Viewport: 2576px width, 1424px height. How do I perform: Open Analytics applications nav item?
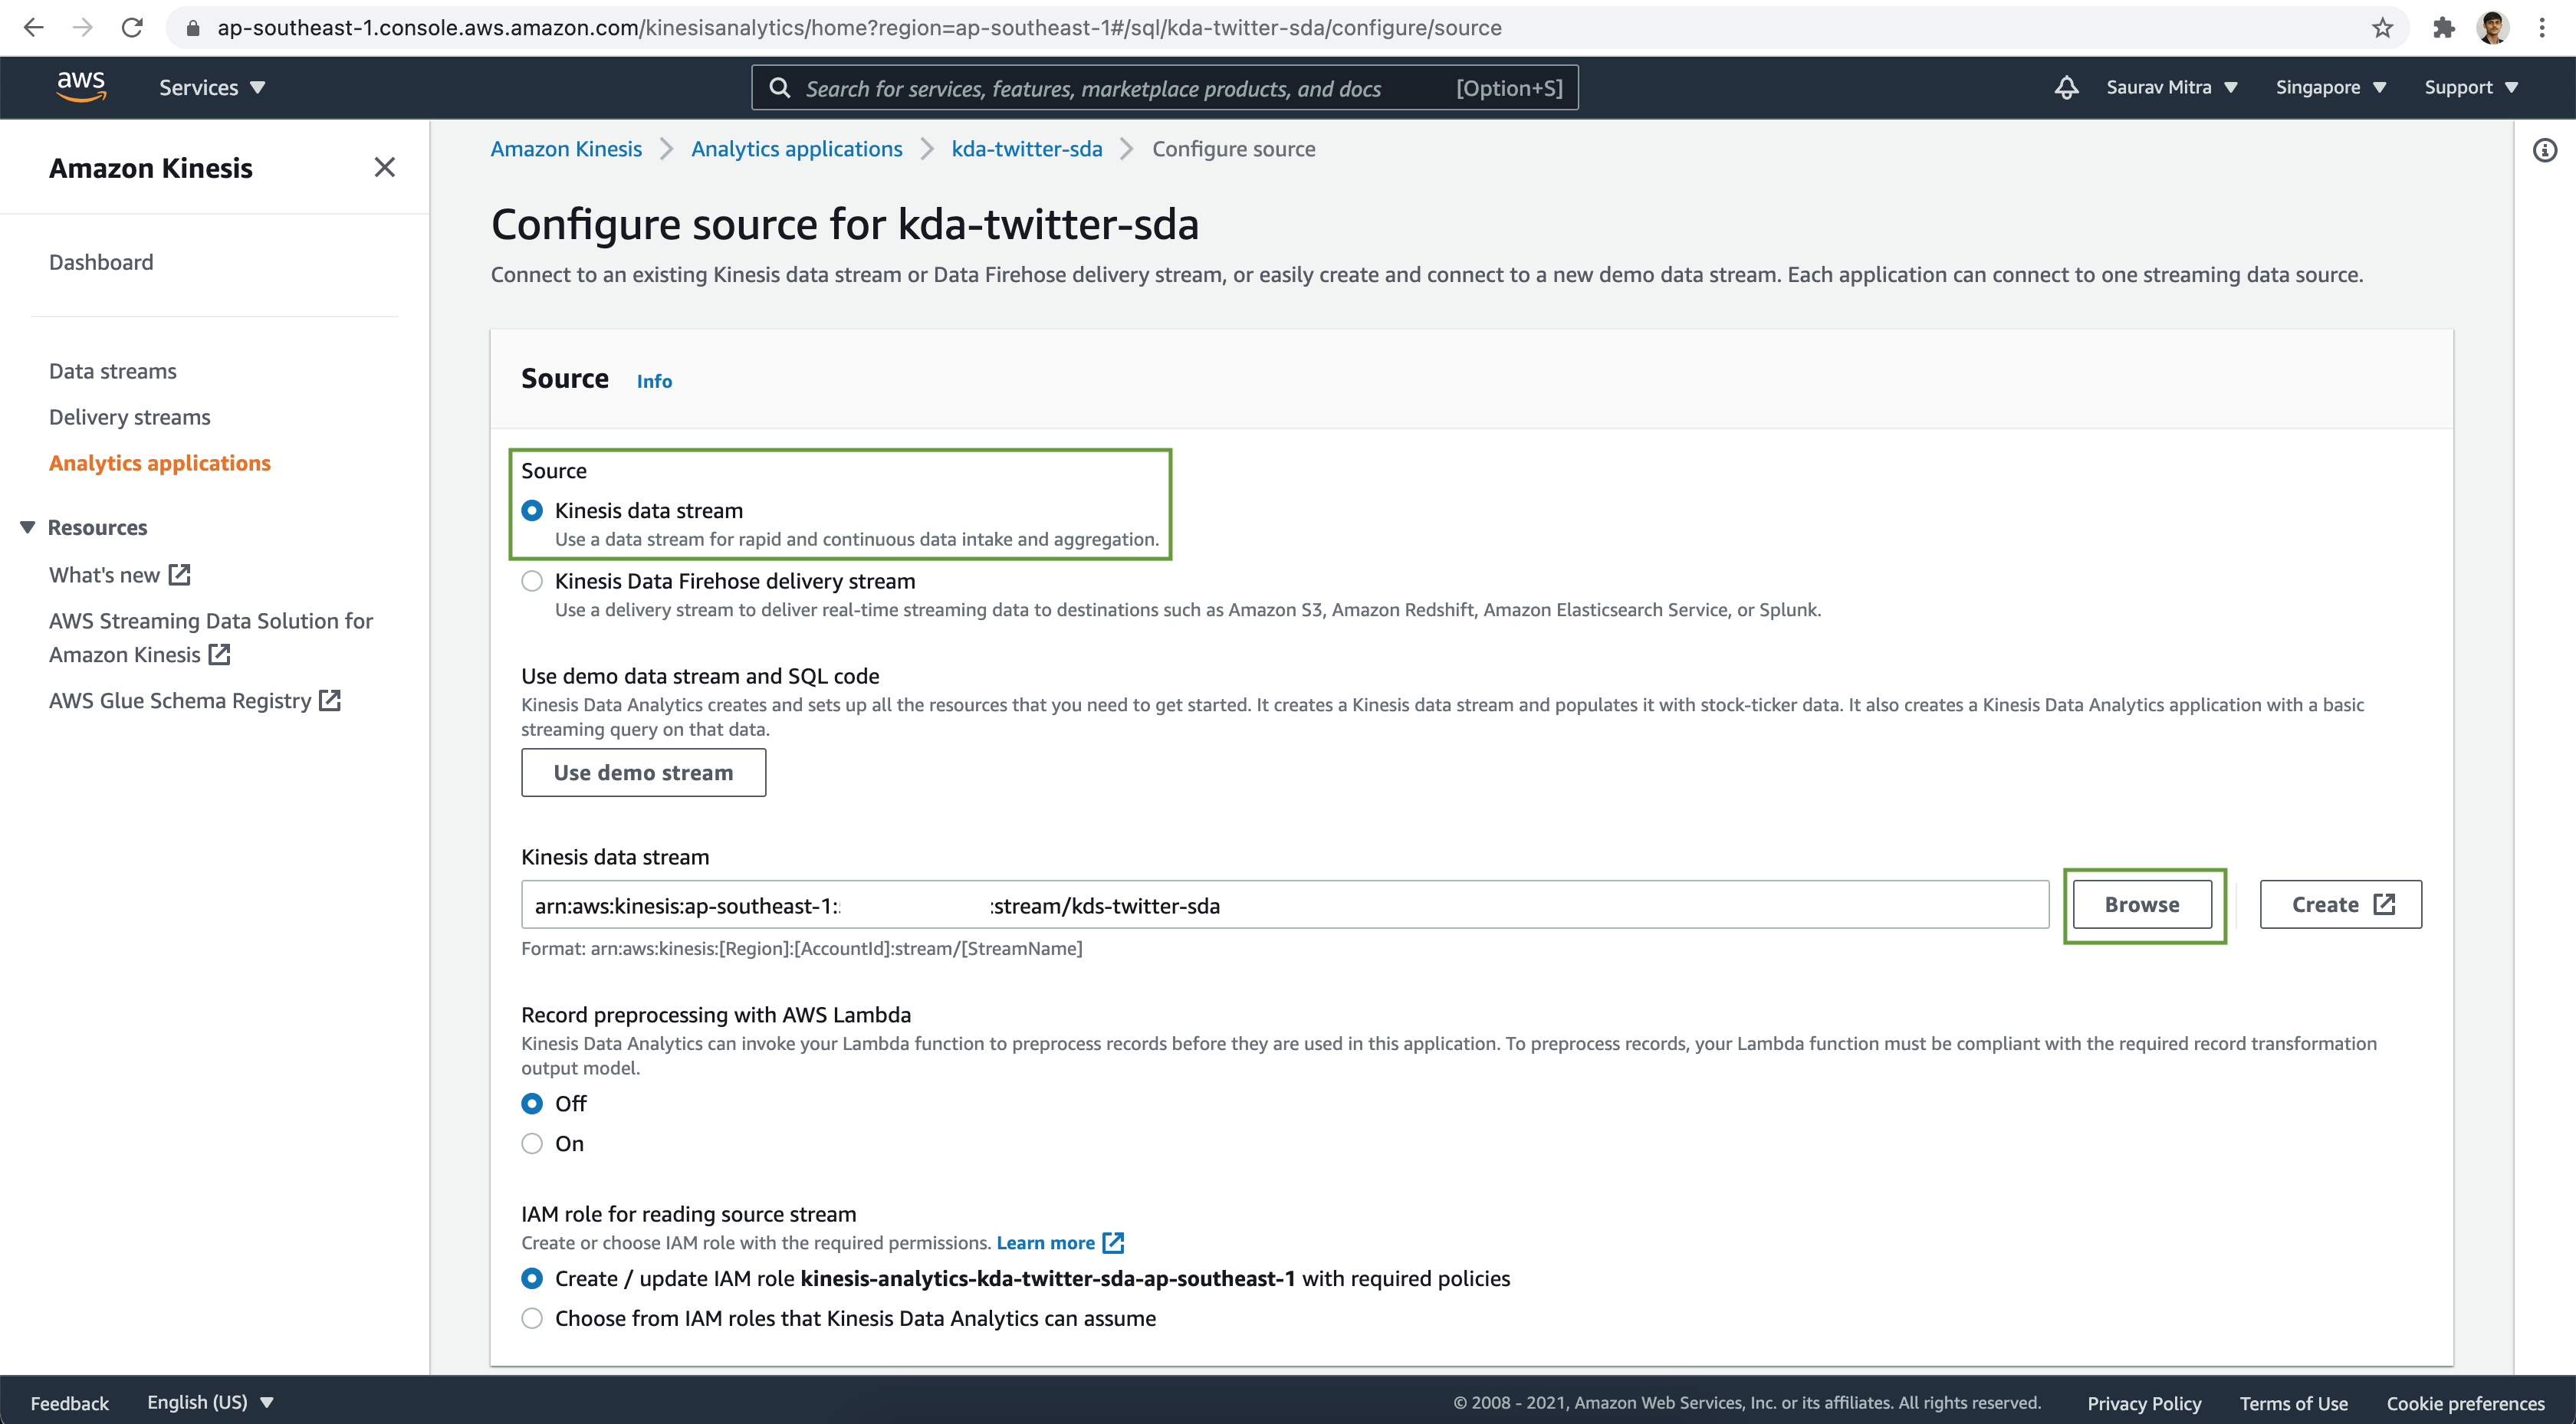point(160,463)
